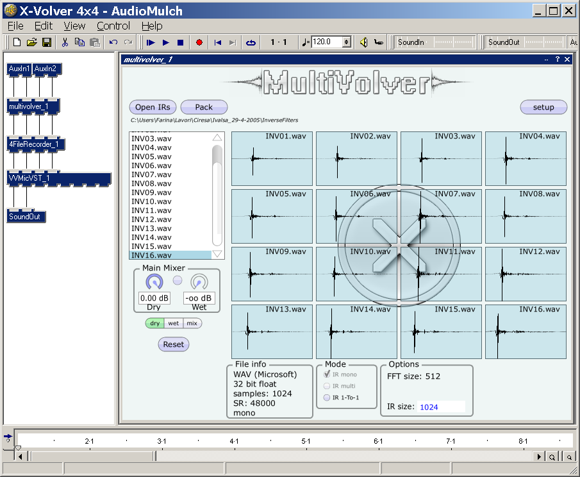Click the MIDI plug icon in toolbar
580x477 pixels.
378,42
